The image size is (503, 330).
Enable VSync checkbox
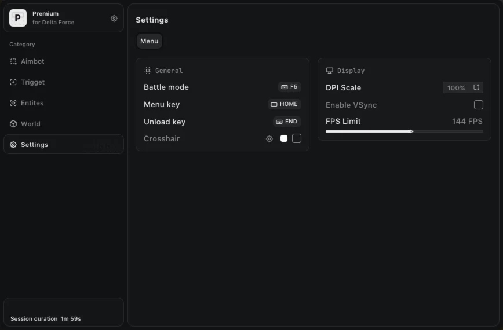tap(478, 105)
